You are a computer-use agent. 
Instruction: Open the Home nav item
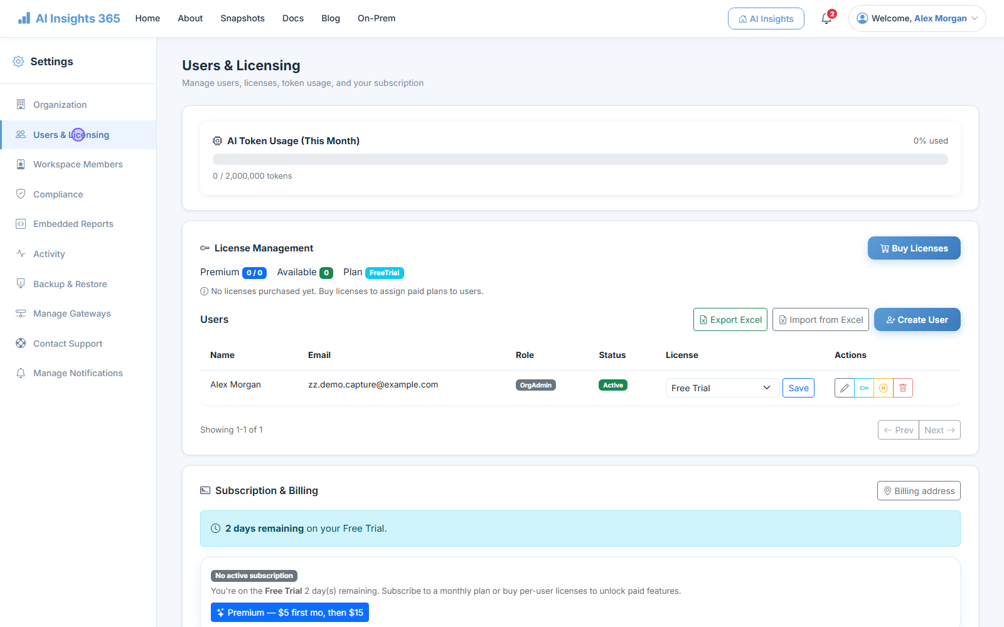click(x=147, y=18)
